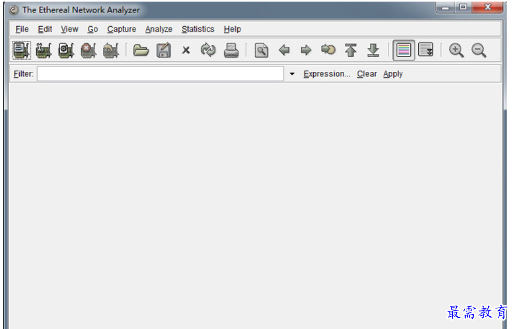Viewport: 512px width, 329px height.
Task: Open the Statistics menu
Action: [198, 29]
